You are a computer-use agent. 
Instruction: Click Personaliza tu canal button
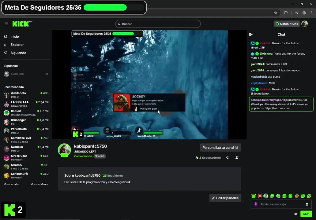pos(220,148)
